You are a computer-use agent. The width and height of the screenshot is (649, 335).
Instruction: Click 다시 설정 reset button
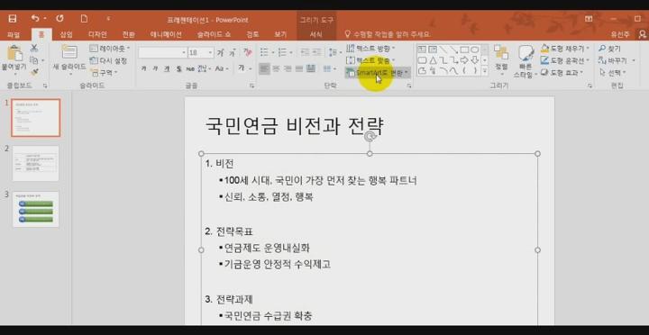tap(108, 60)
